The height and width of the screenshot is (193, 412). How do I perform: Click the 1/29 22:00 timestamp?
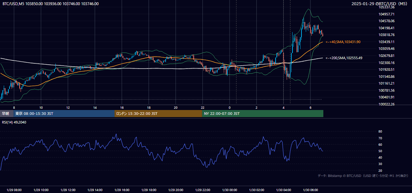(x=202, y=190)
